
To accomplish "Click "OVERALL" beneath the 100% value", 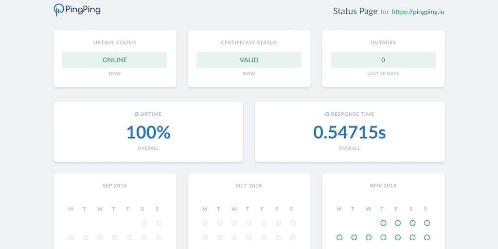I will 148,148.
